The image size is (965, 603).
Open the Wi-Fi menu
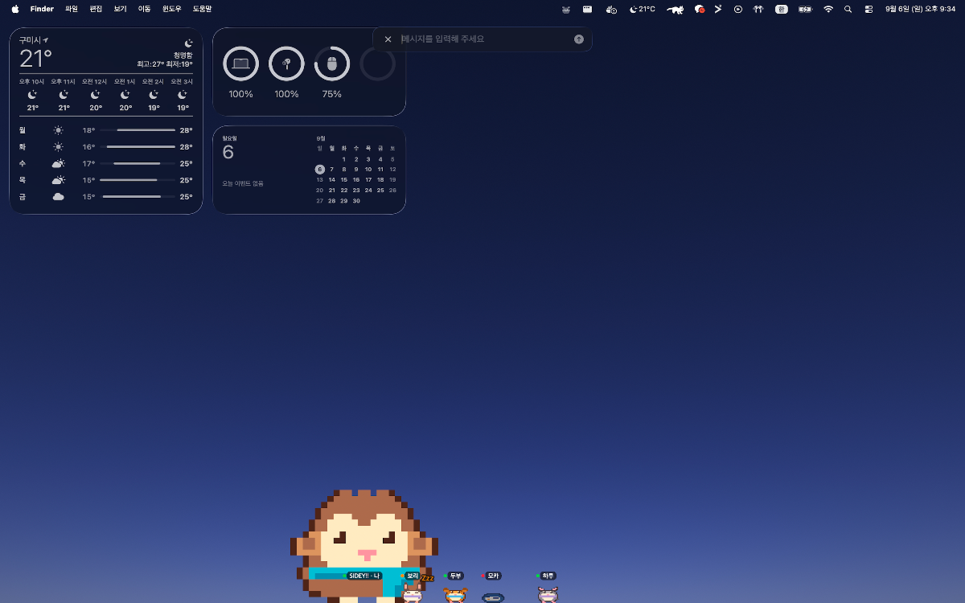click(x=828, y=9)
